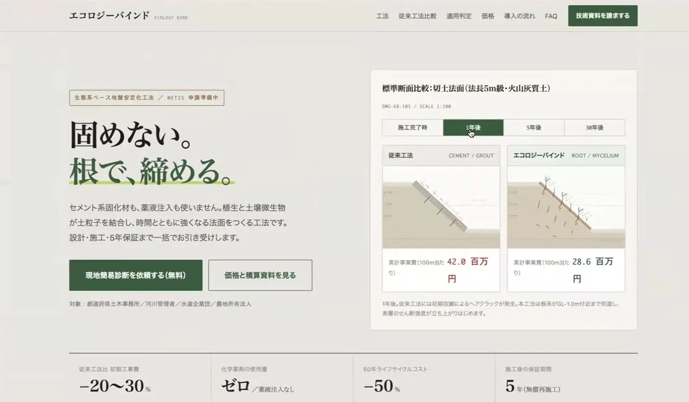This screenshot has height=402, width=689.
Task: Click the 標準断面比較 panel heading
Action: tap(467, 88)
